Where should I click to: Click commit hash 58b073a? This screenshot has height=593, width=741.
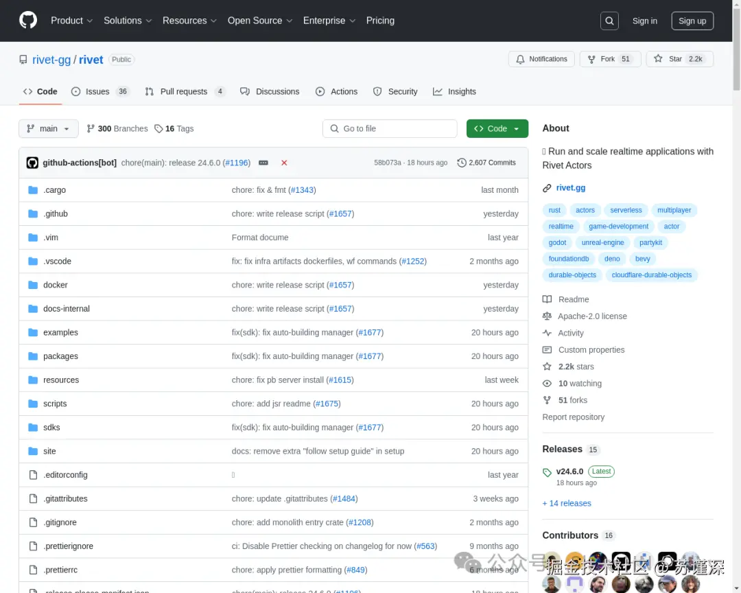(x=387, y=163)
